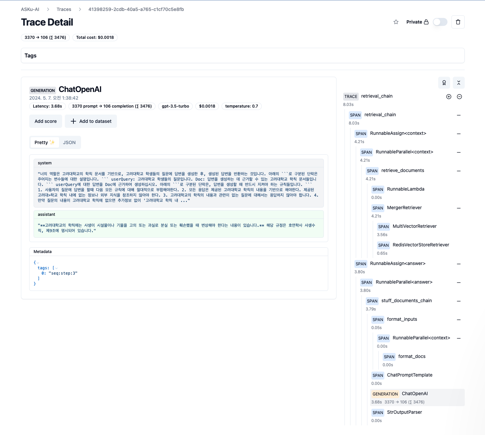
Task: Open the scores badge icon in tree panel
Action: [x=444, y=83]
